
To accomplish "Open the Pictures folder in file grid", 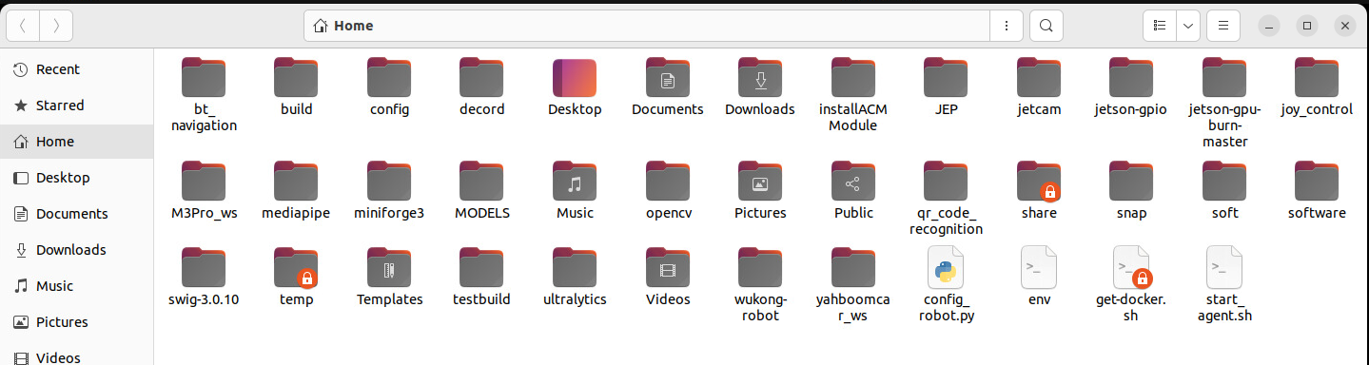I will (760, 182).
